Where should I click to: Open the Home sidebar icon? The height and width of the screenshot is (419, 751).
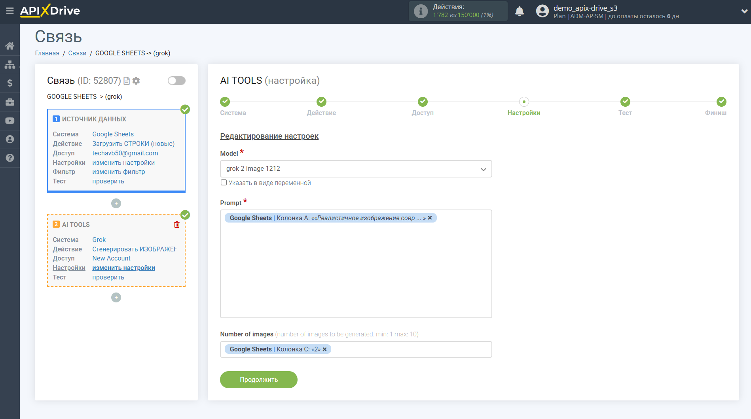[10, 46]
